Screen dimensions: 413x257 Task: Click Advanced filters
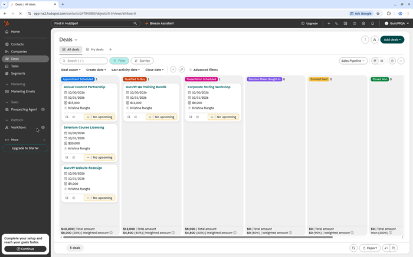point(204,70)
